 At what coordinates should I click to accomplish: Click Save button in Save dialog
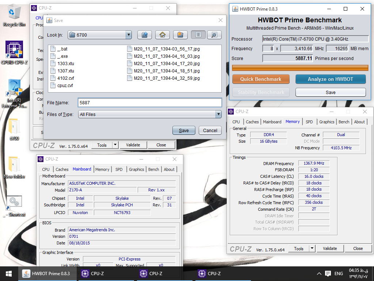(x=184, y=131)
